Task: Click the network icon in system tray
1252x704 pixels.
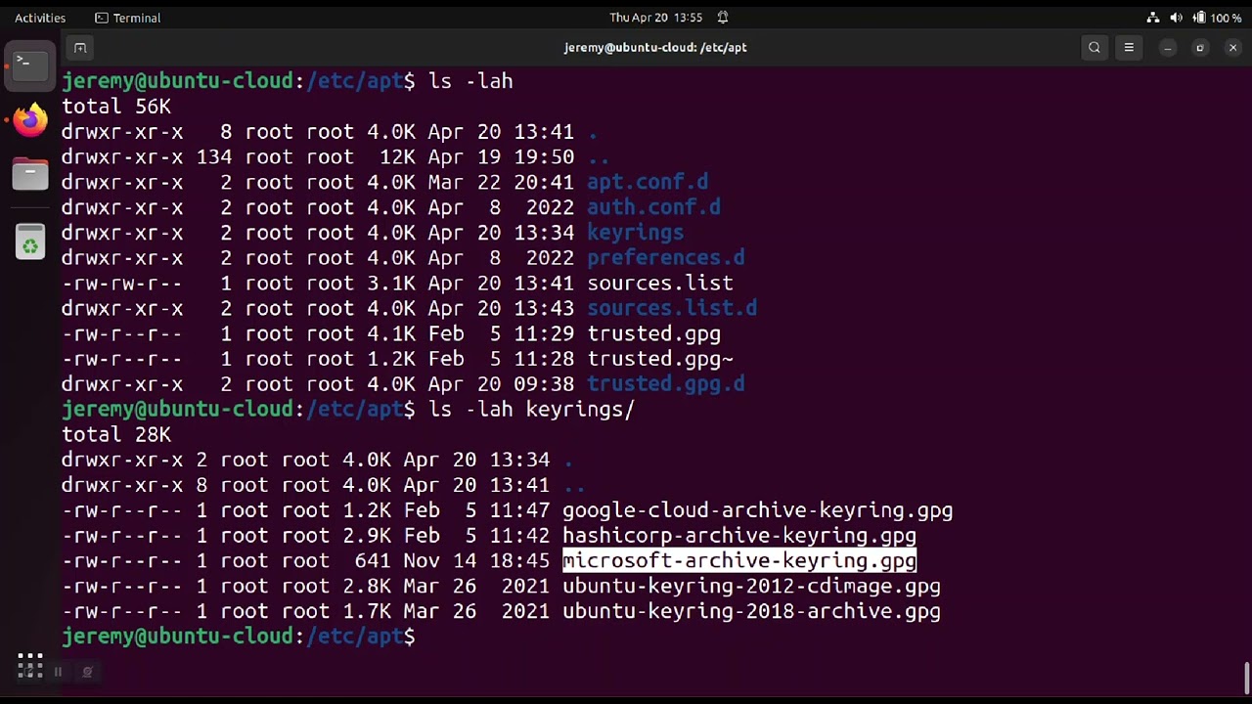Action: tap(1153, 18)
